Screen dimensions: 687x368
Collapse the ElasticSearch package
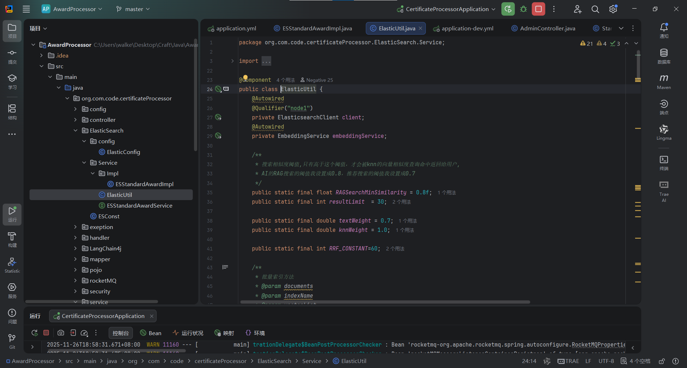(x=75, y=130)
